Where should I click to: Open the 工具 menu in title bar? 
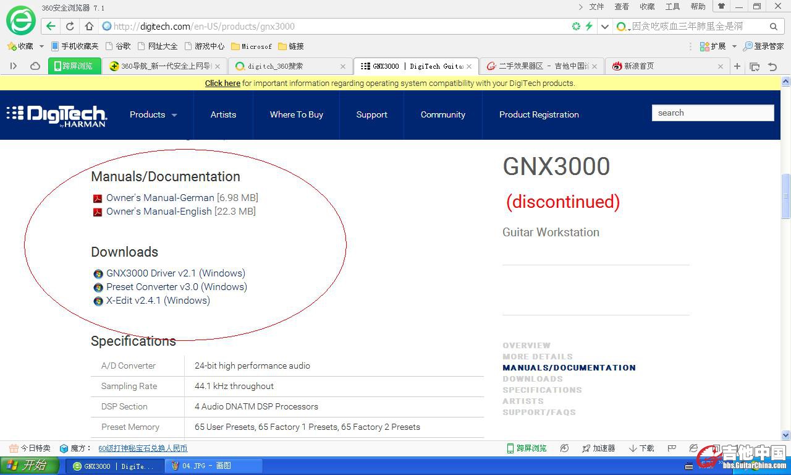tap(672, 7)
